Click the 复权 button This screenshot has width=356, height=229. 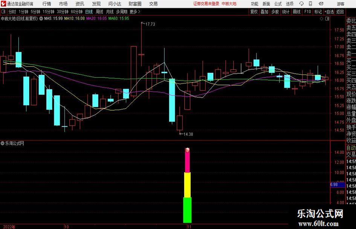click(254, 12)
